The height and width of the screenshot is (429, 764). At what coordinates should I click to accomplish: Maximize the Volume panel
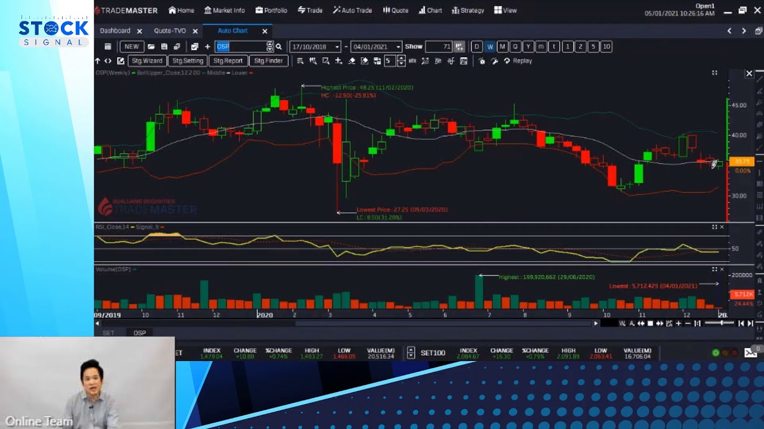714,269
